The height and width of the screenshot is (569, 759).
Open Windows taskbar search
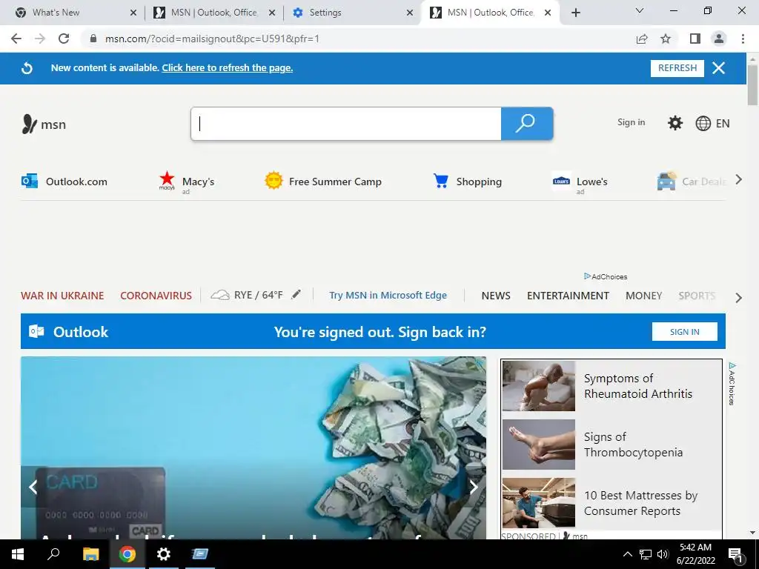[x=53, y=554]
